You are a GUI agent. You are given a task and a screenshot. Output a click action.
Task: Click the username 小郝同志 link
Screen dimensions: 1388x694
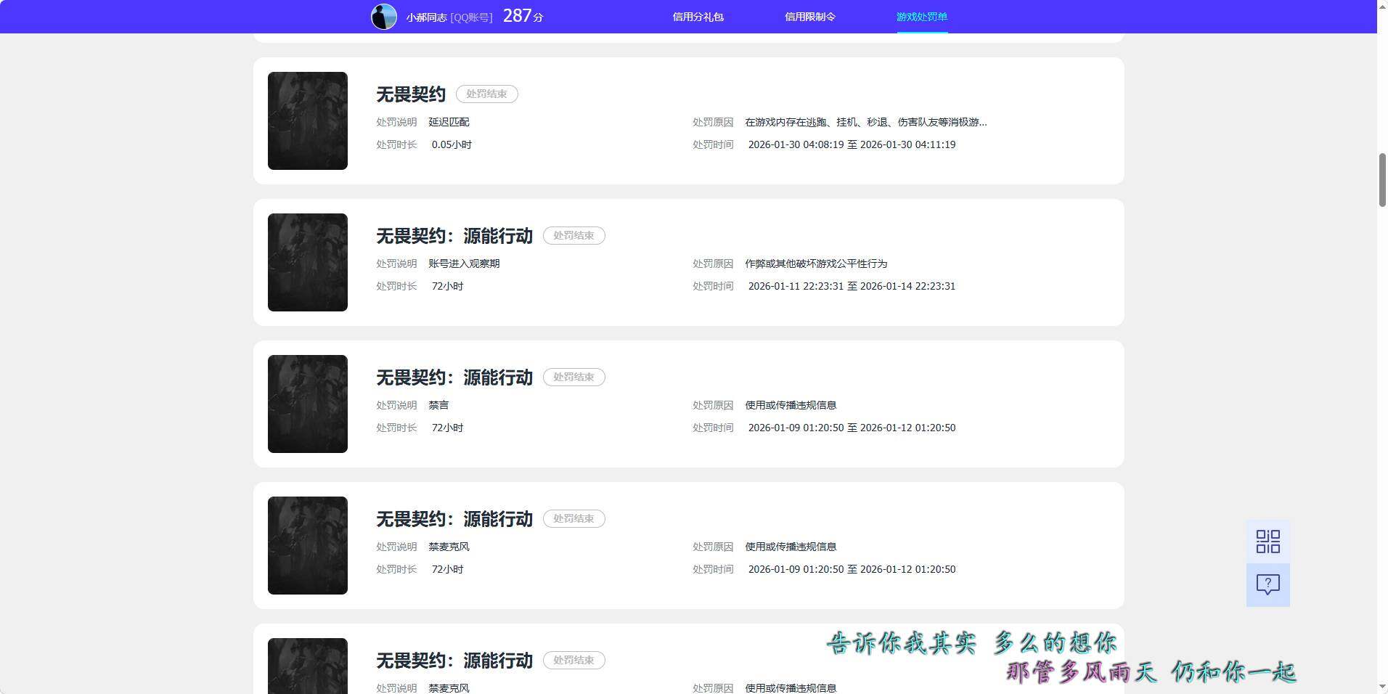pyautogui.click(x=425, y=16)
